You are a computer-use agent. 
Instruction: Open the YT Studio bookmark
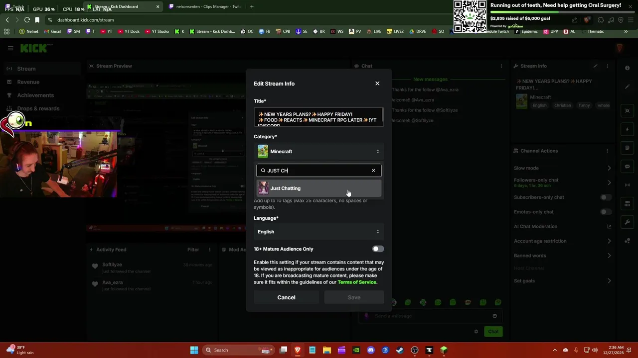click(x=157, y=31)
